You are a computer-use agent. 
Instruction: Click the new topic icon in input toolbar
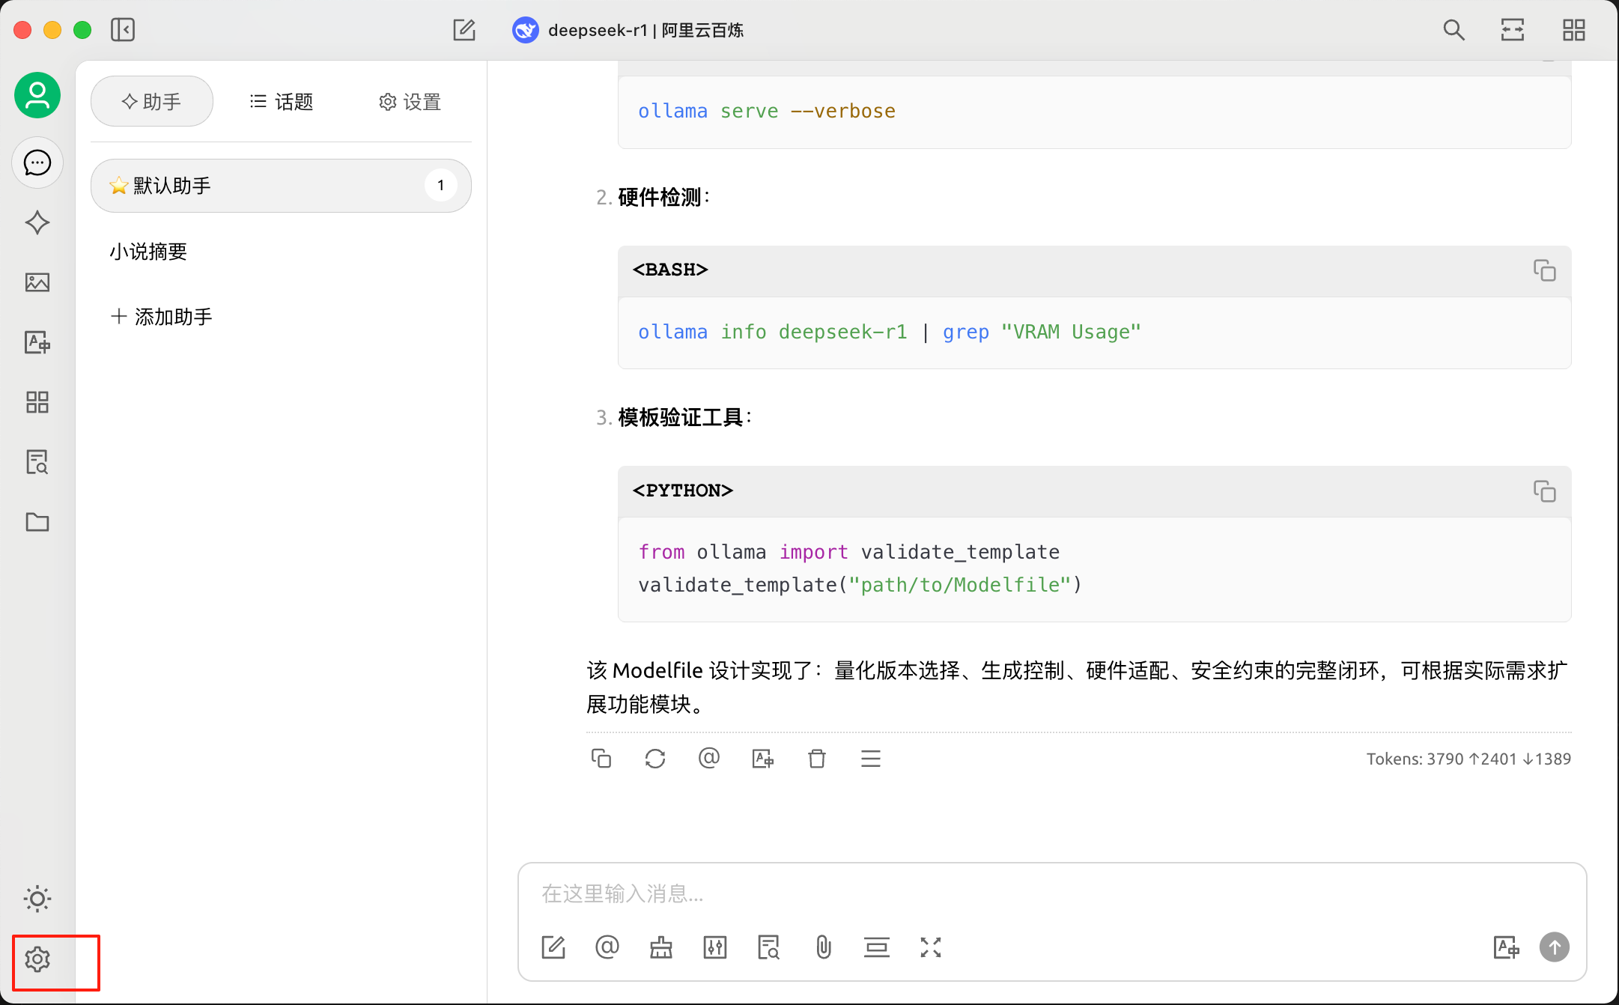[x=553, y=947]
